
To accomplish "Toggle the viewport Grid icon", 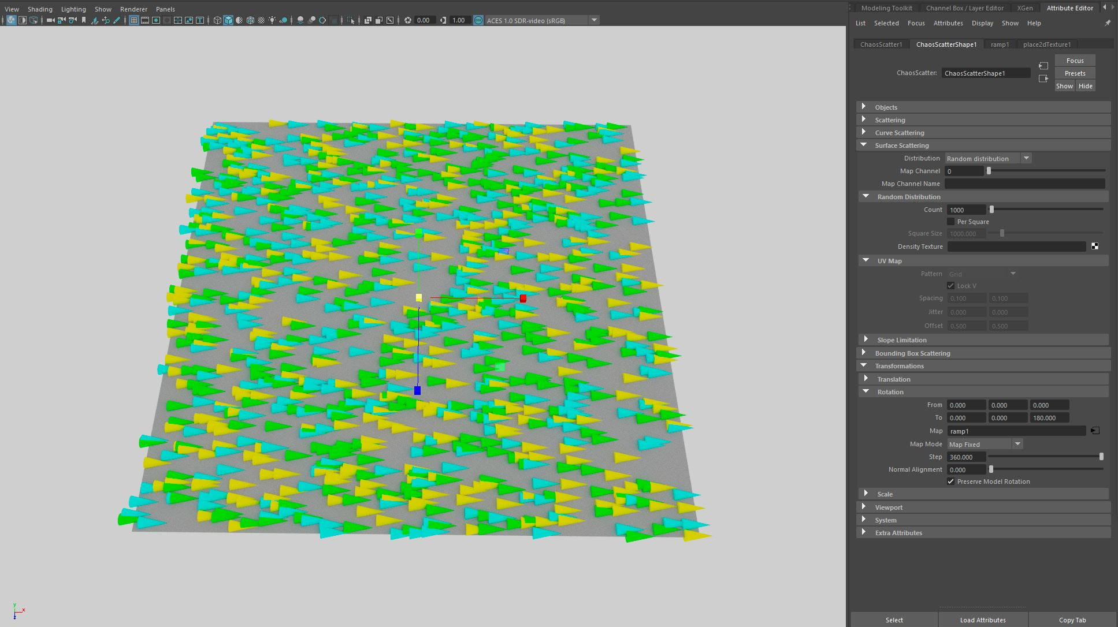I will pos(133,20).
